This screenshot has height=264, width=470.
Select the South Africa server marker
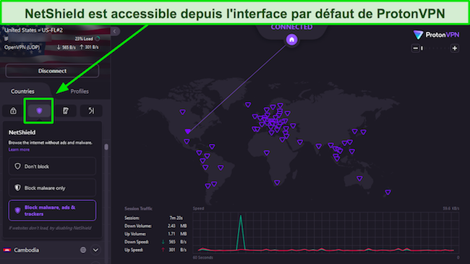[x=277, y=182]
